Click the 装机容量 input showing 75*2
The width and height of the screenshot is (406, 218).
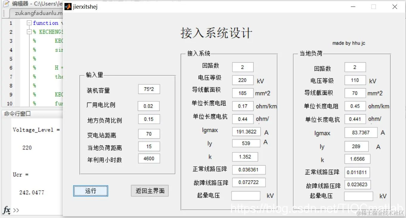click(149, 89)
